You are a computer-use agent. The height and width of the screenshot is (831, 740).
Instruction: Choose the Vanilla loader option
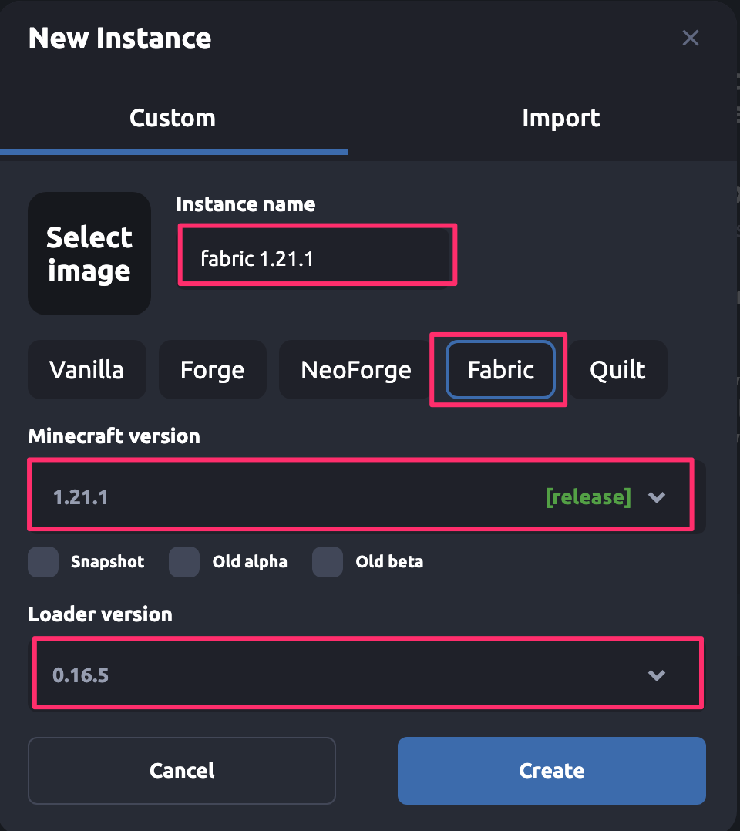[x=86, y=370]
